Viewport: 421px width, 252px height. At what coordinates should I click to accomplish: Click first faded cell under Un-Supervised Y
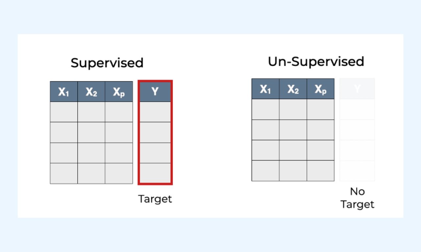coord(357,109)
